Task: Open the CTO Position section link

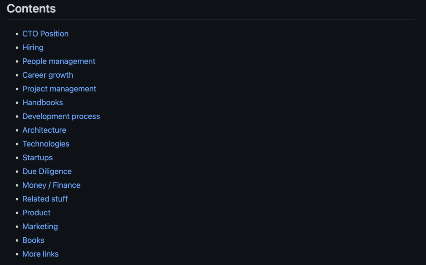Action: coord(45,34)
